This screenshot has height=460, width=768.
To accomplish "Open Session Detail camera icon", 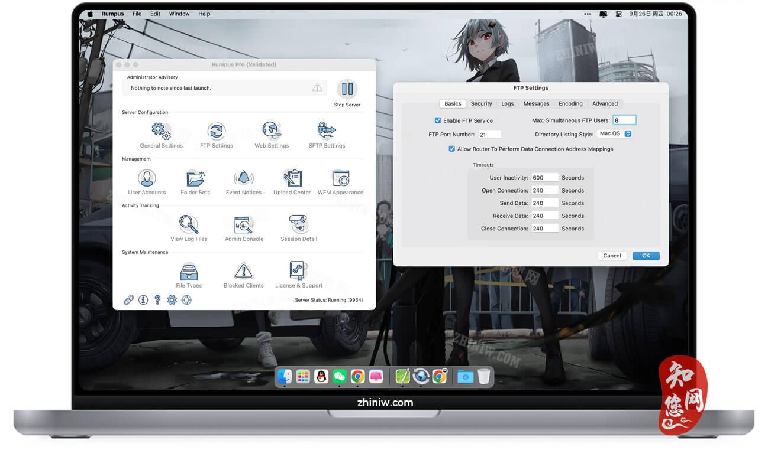I will (x=299, y=224).
